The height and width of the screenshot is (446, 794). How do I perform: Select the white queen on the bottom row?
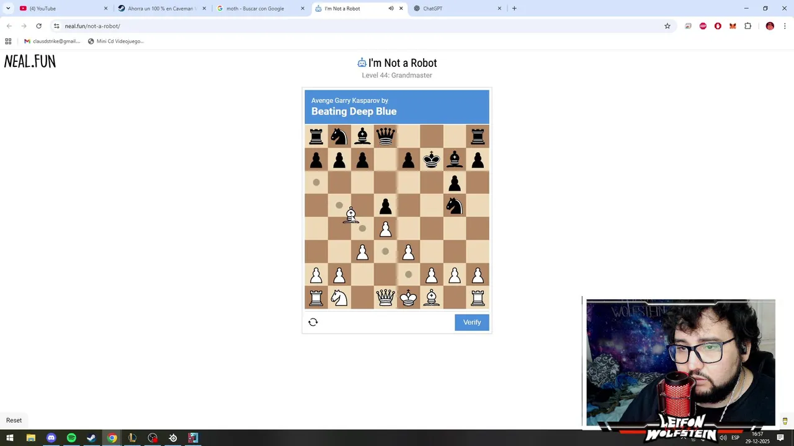[x=385, y=298]
